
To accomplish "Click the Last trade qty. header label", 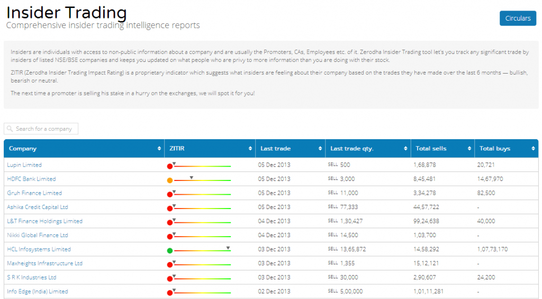I will [x=352, y=148].
